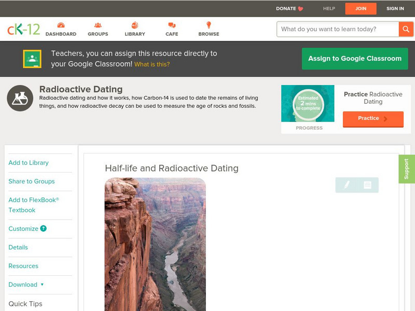Click the Google Classroom icon
The height and width of the screenshot is (311, 415).
(32, 59)
